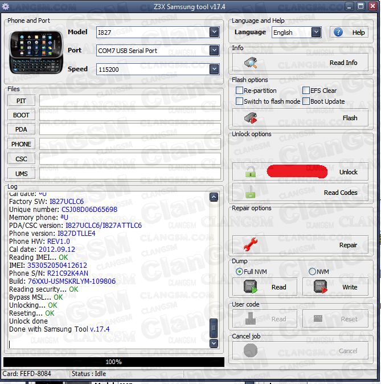Click Build 76XXU-USMSKRLYM-109806 in log
The height and width of the screenshot is (384, 381).
click(x=72, y=281)
